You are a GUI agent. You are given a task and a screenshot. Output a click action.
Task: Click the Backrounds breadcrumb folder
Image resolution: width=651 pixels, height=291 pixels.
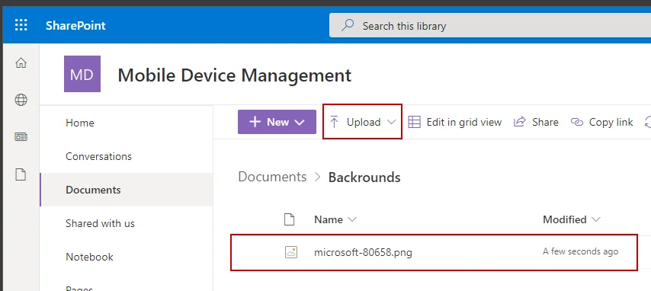364,177
